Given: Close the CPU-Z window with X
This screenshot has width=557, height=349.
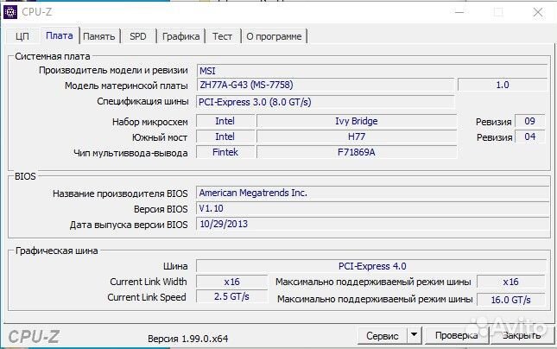Looking at the screenshot, I should tap(538, 12).
